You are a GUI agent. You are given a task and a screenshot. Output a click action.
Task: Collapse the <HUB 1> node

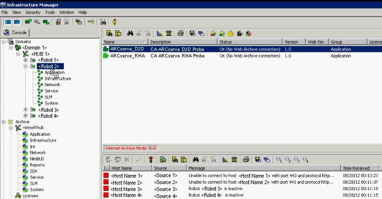[18, 54]
